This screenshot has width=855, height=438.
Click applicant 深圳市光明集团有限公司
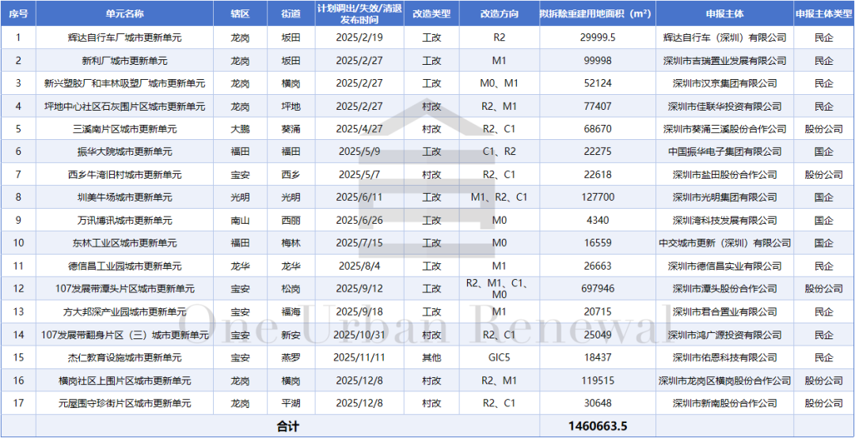pyautogui.click(x=724, y=198)
